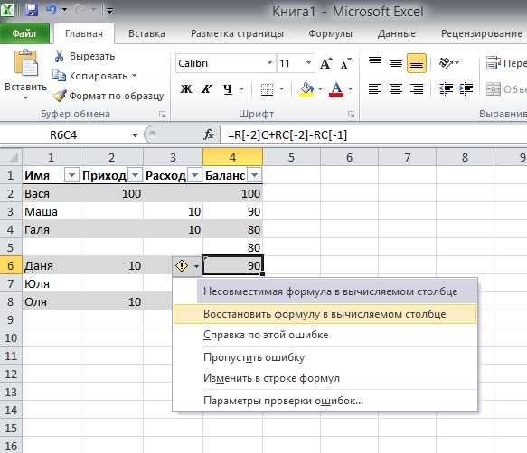527x453 pixels.
Task: Open the Имя column filter dropdown
Action: click(x=71, y=175)
